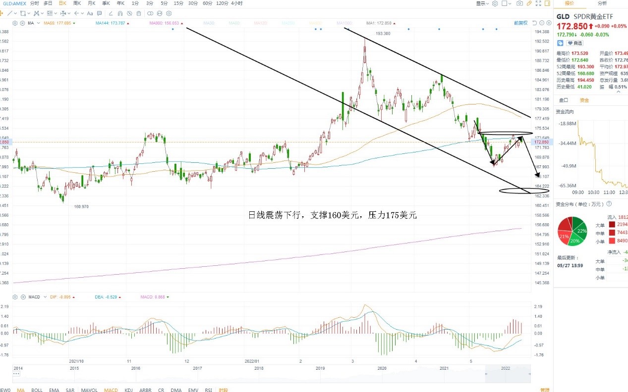Screen dimensions: 628x392
Task: Select the rectangle shape tool
Action: click(x=23, y=13)
